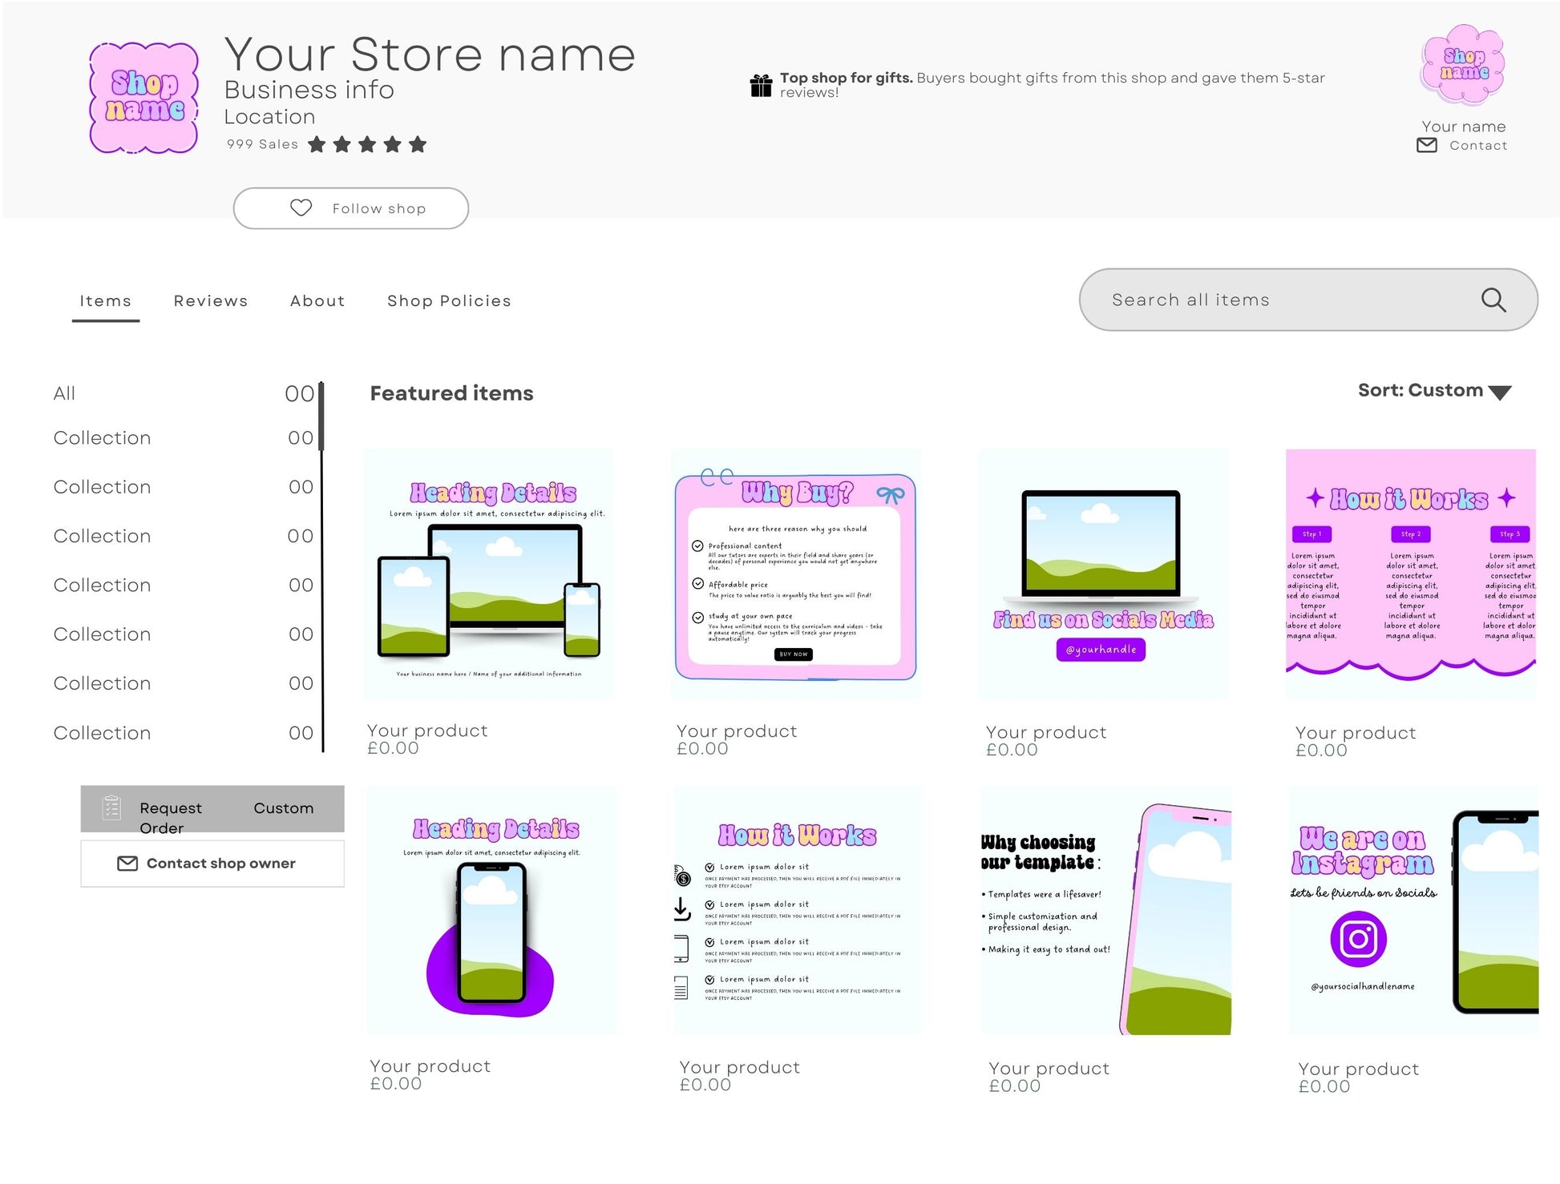Image resolution: width=1560 pixels, height=1184 pixels.
Task: Click the envelope icon in Contact shop owner
Action: 127,864
